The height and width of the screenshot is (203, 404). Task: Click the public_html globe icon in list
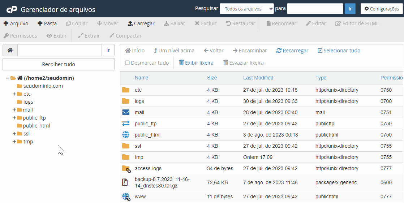pos(126,135)
